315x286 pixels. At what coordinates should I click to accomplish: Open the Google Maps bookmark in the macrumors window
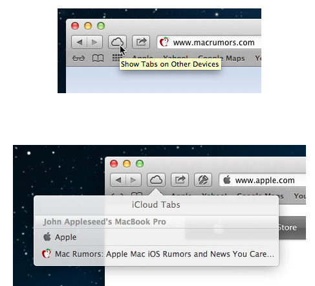click(x=221, y=58)
